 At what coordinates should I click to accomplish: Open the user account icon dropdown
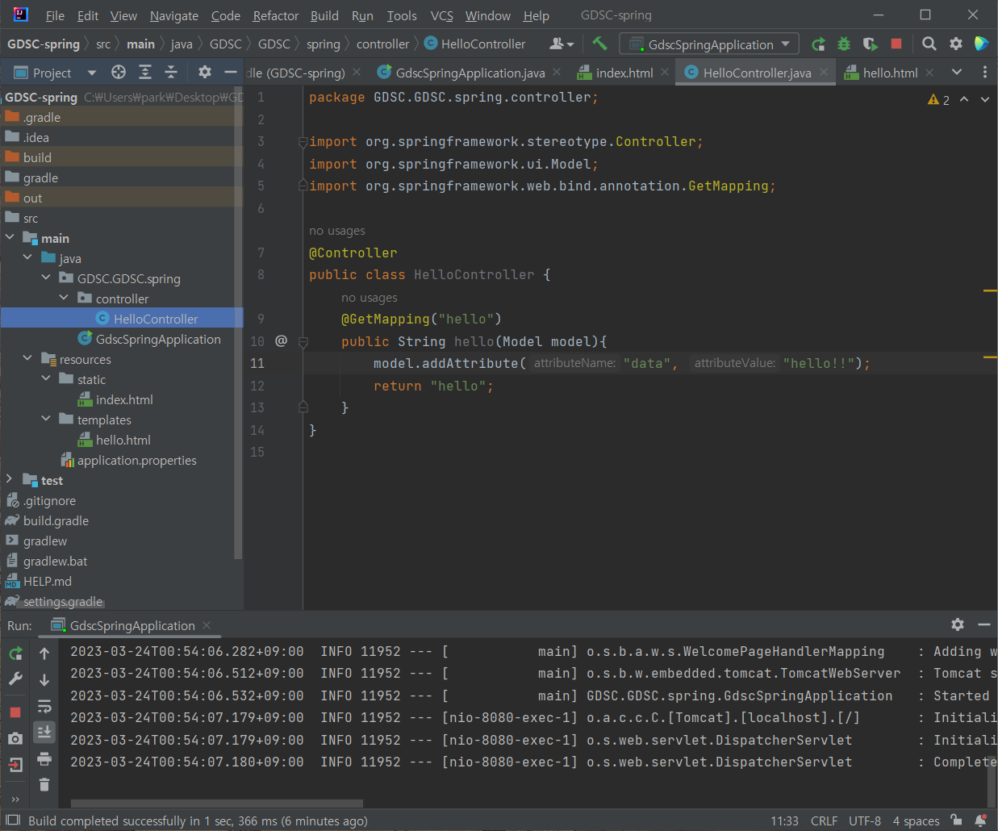(x=561, y=44)
